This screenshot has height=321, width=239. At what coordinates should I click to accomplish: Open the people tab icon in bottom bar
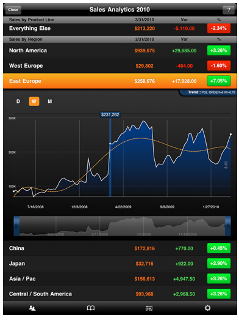(32, 308)
